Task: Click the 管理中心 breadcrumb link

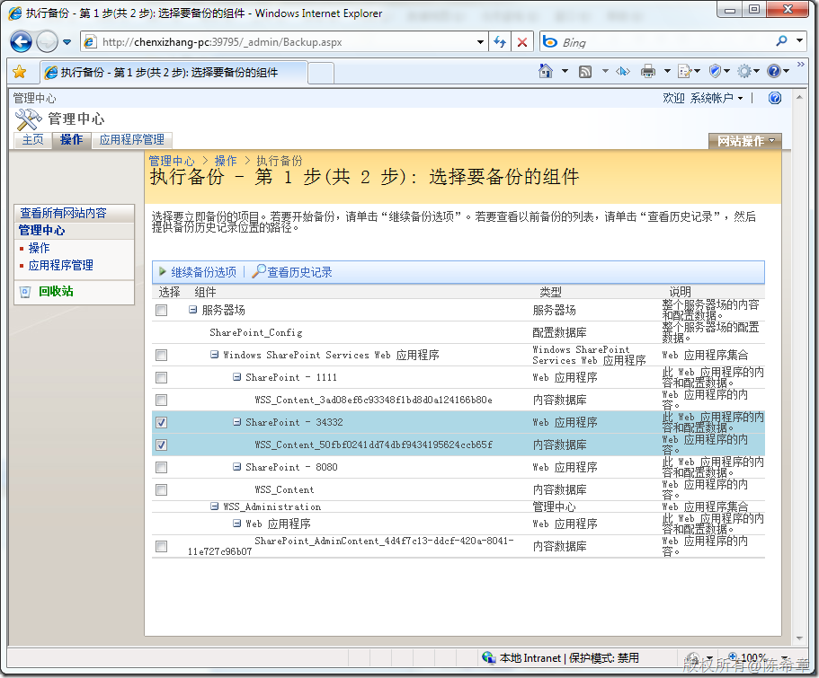Action: pyautogui.click(x=172, y=160)
